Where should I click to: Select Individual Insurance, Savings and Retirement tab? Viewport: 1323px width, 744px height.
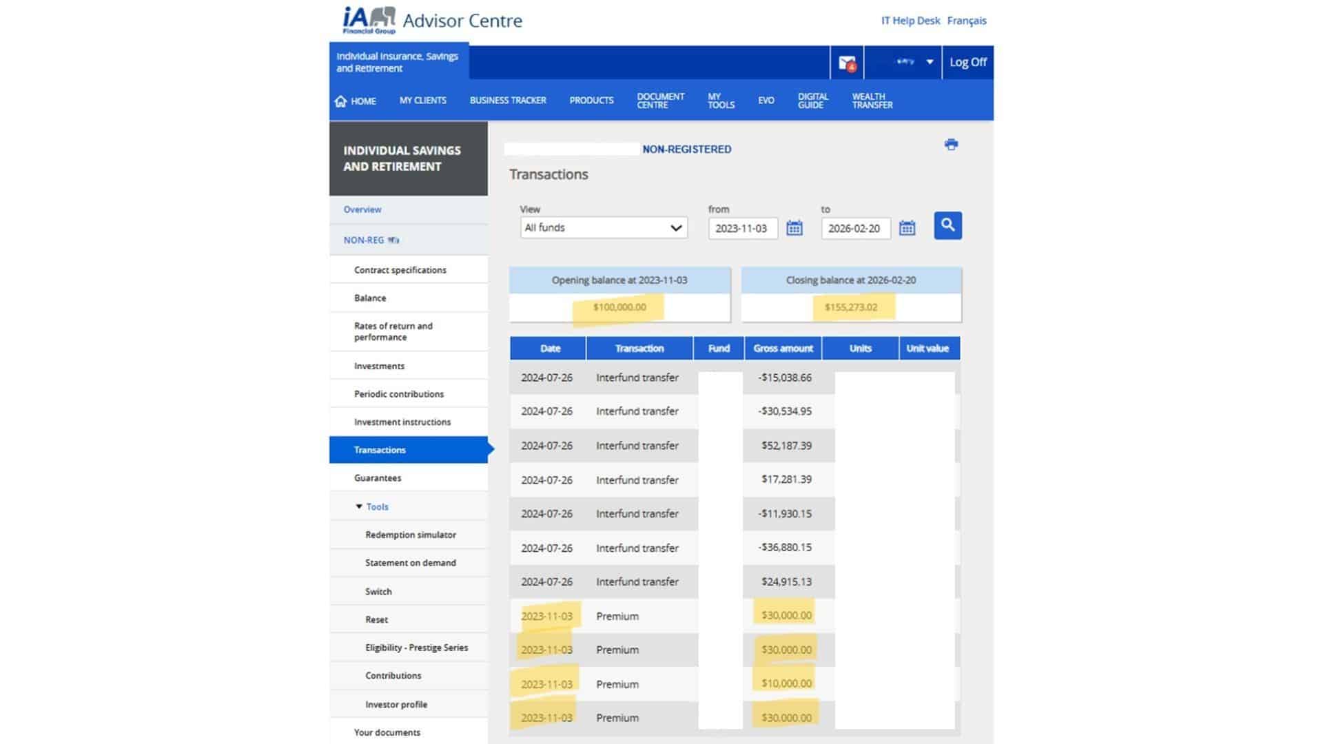click(398, 62)
